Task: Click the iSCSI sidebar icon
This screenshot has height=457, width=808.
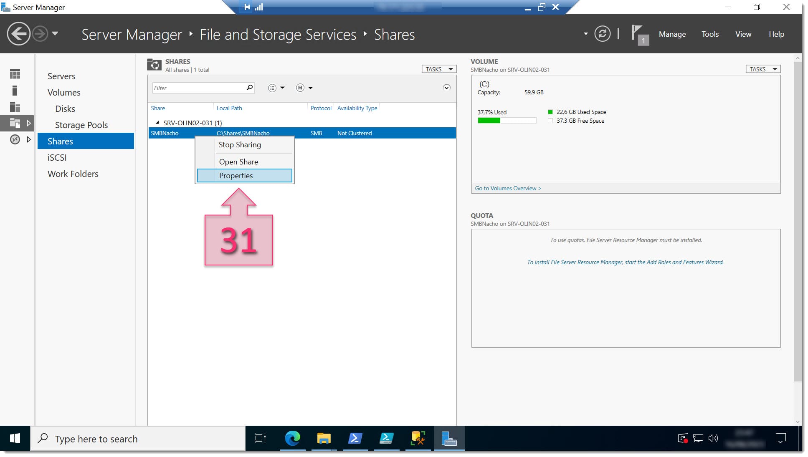Action: [57, 157]
